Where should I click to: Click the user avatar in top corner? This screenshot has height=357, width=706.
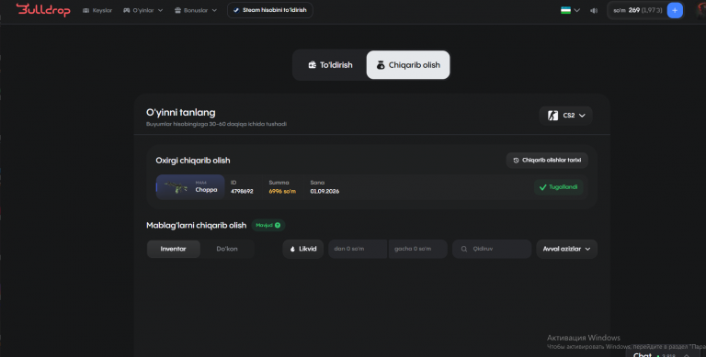(x=701, y=10)
